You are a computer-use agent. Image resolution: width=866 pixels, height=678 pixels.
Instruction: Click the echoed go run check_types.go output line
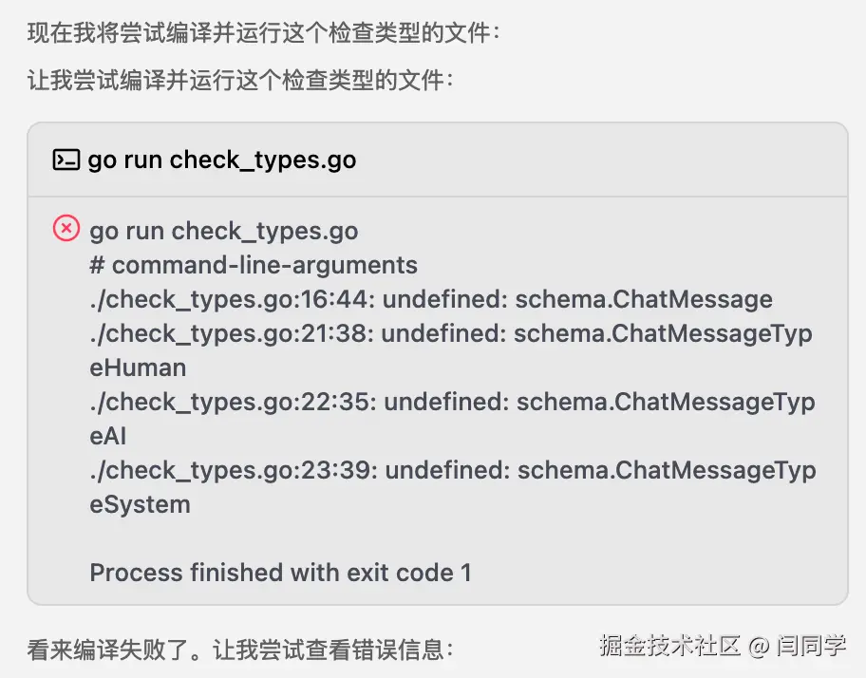[x=224, y=231]
